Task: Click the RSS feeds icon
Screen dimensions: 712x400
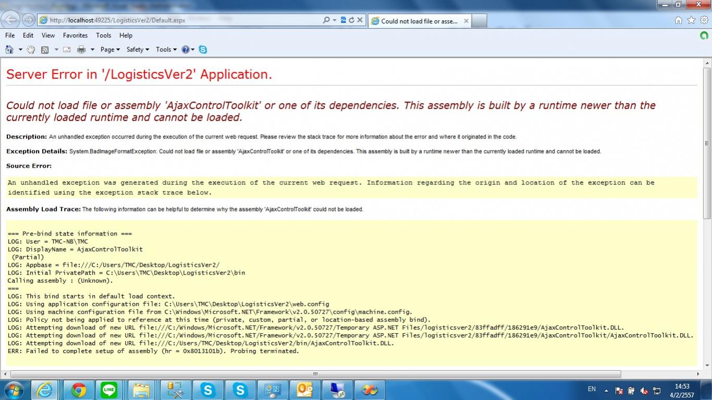Action: (x=45, y=49)
